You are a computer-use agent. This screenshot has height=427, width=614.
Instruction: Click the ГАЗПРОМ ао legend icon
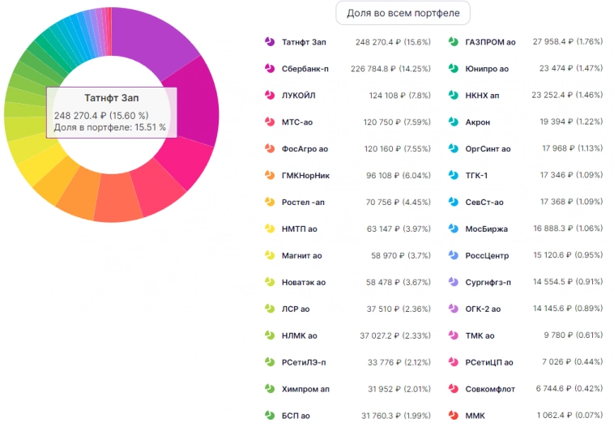point(454,41)
